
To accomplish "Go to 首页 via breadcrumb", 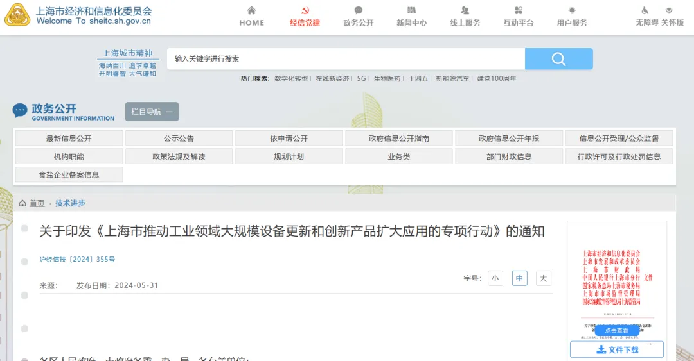I will [37, 203].
